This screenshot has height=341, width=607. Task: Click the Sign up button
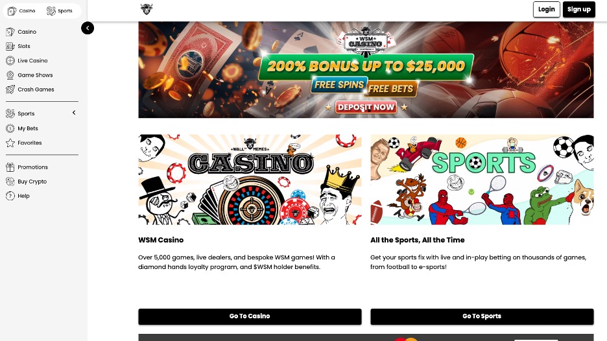pos(578,9)
